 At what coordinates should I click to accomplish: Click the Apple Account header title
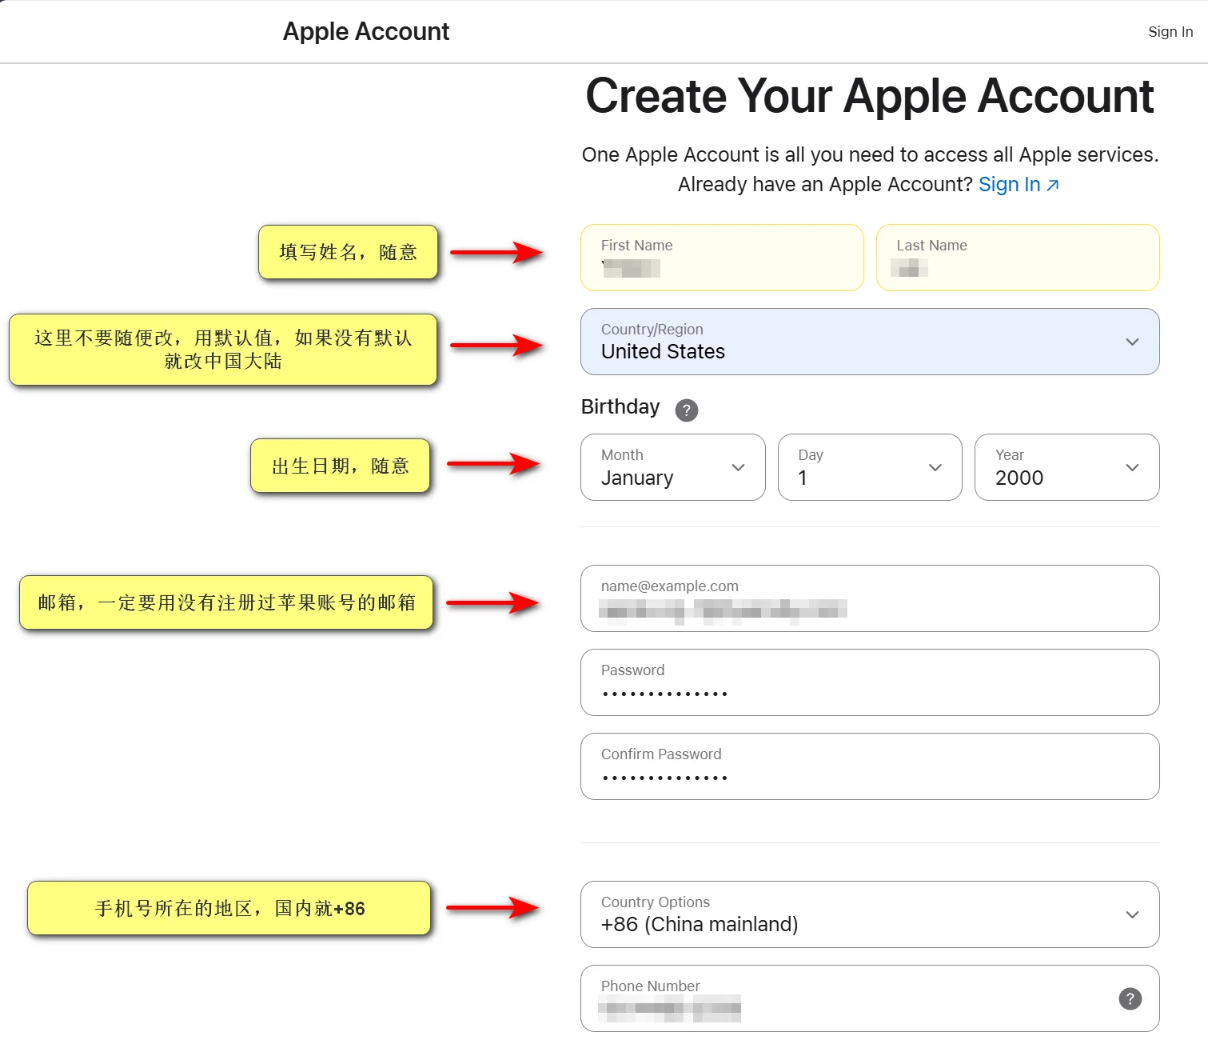(x=366, y=31)
